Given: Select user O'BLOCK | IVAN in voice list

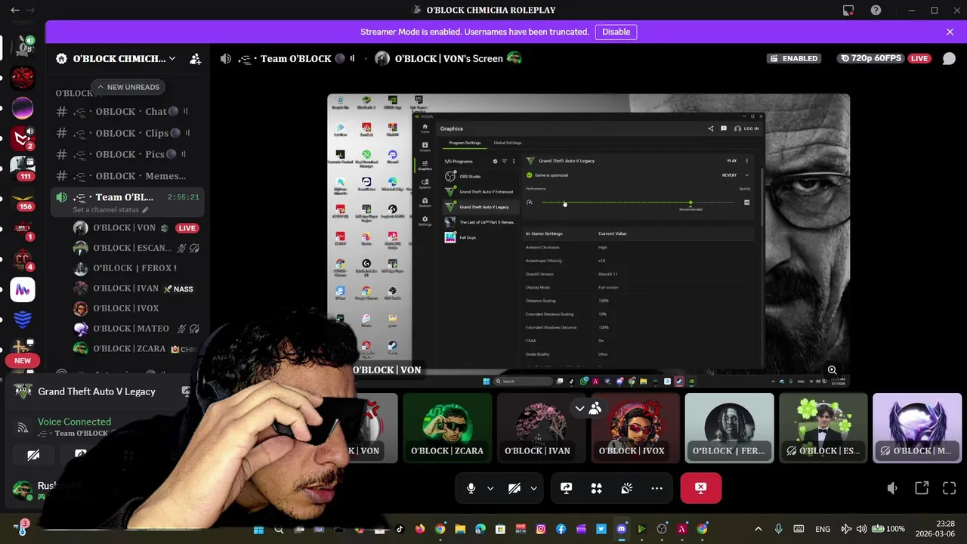Looking at the screenshot, I should (127, 288).
